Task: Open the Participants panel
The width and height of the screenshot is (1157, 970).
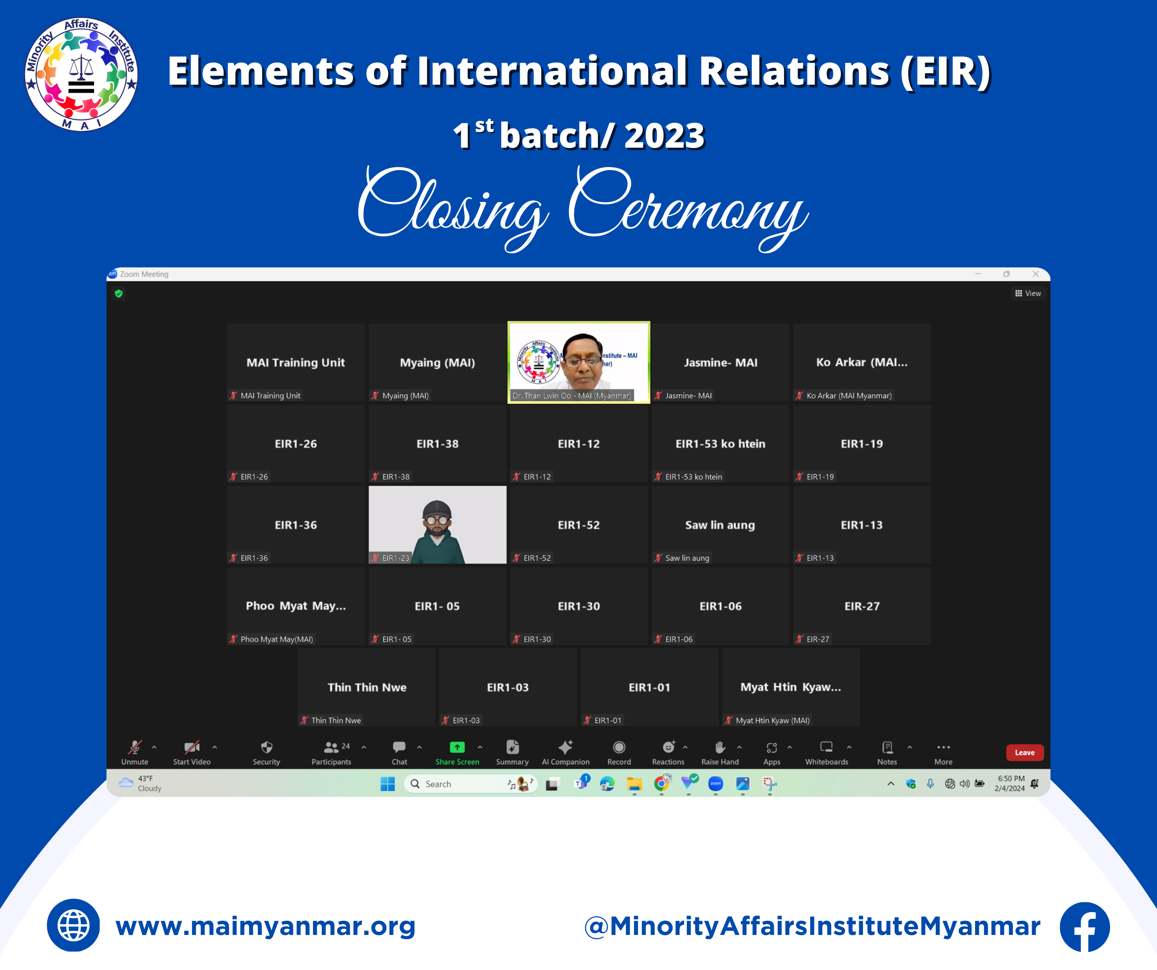Action: click(x=331, y=753)
